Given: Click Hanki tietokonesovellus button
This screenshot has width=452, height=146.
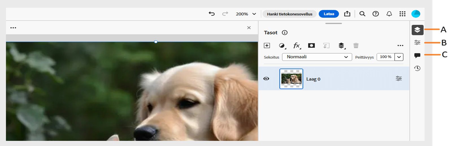Looking at the screenshot, I should [290, 14].
